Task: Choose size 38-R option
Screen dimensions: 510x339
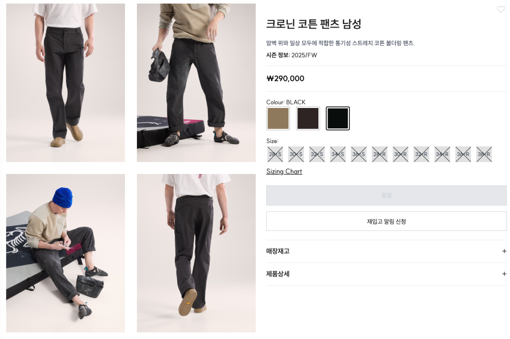Action: (x=484, y=154)
